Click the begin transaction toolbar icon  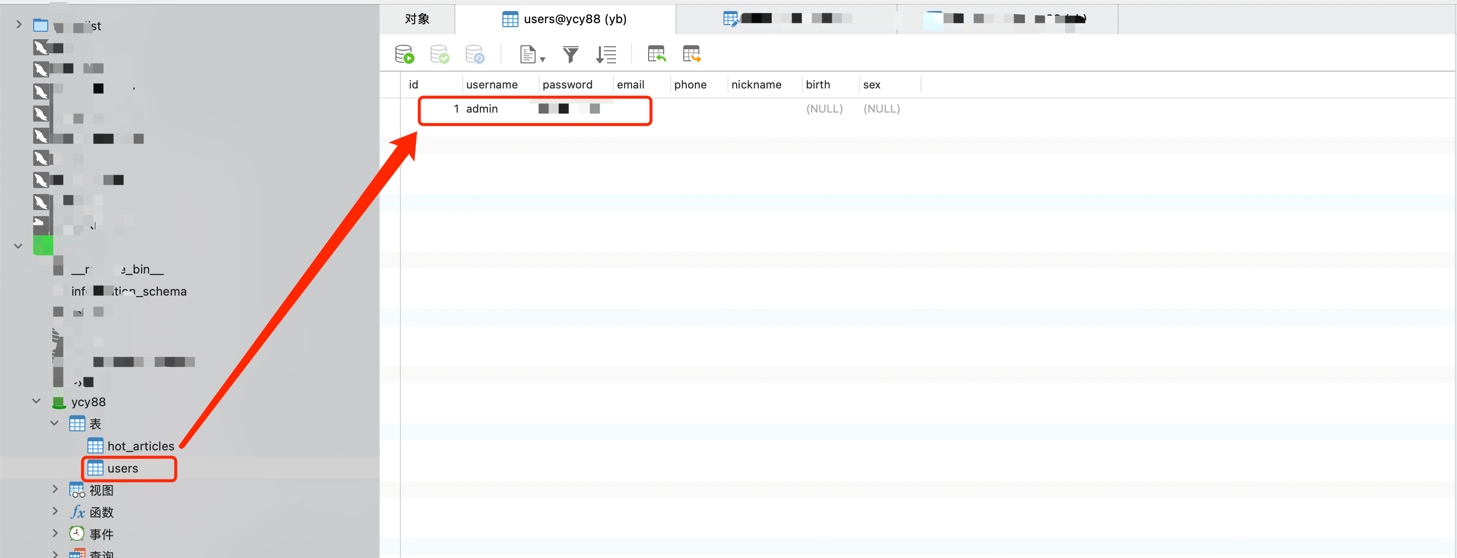[x=404, y=54]
